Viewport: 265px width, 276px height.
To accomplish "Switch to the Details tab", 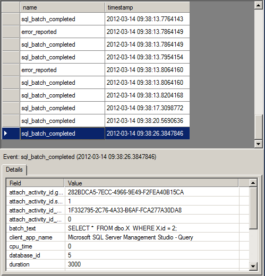I will [14, 170].
